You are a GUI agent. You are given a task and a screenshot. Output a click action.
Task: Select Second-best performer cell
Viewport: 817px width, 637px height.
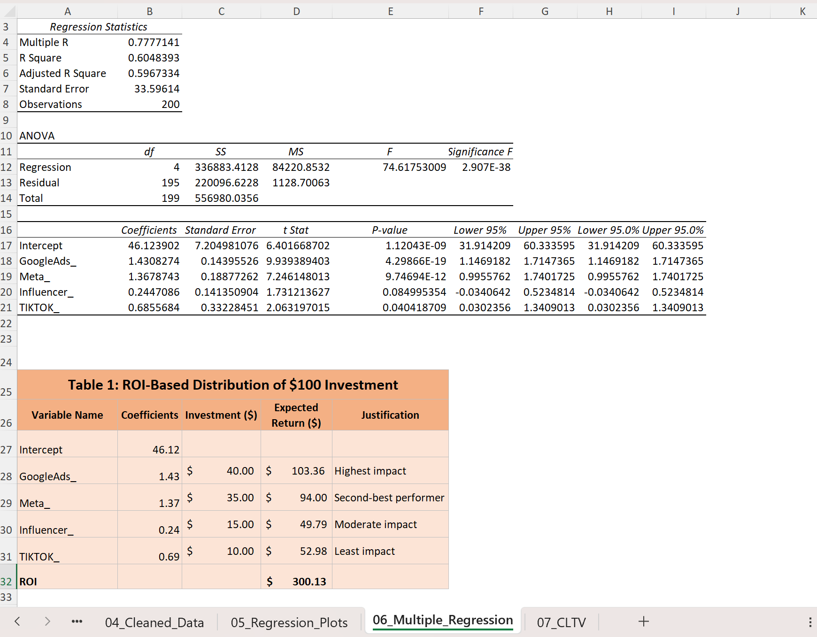[x=391, y=498]
